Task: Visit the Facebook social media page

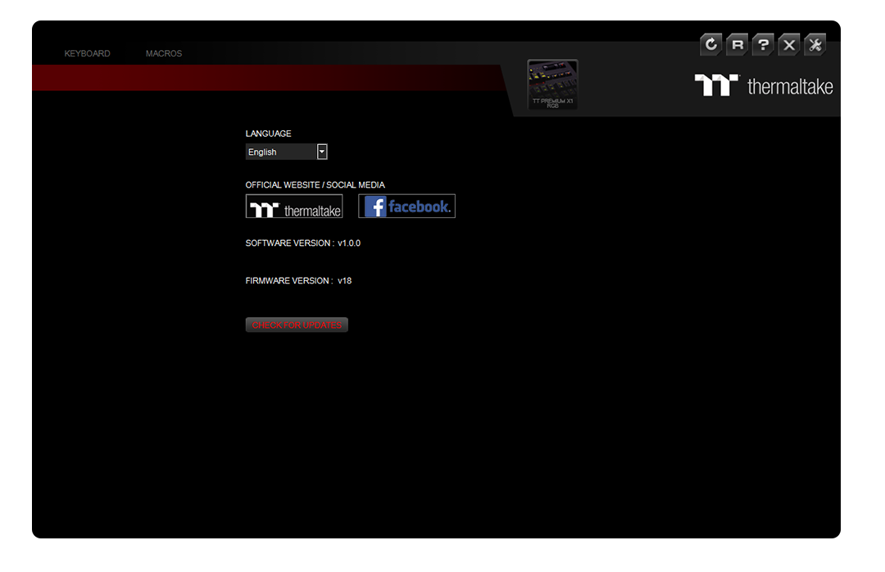Action: 407,207
